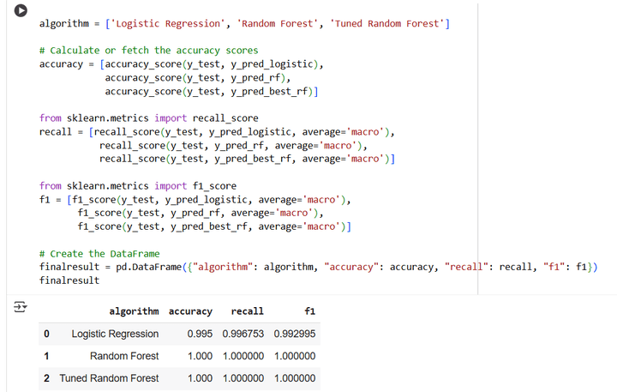Image resolution: width=617 pixels, height=392 pixels.
Task: Click the comment '# Calculate or fetch the accuracy scores'
Action: (x=149, y=51)
